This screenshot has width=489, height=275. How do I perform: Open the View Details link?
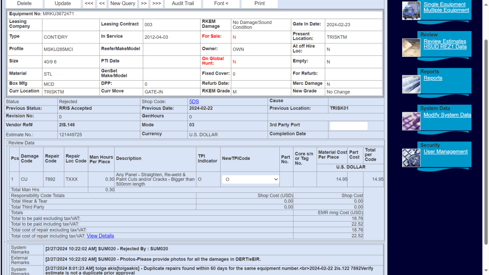(100, 236)
